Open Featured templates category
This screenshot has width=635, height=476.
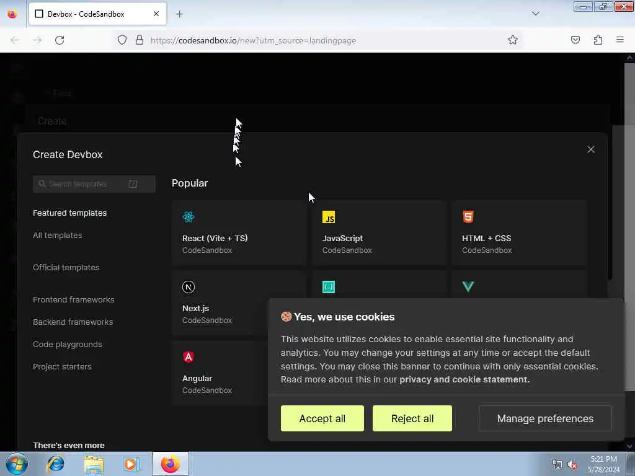tap(69, 213)
